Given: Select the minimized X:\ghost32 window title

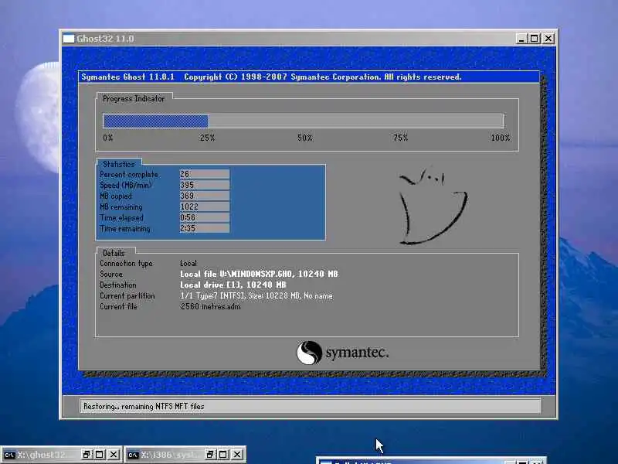Looking at the screenshot, I should (46, 455).
